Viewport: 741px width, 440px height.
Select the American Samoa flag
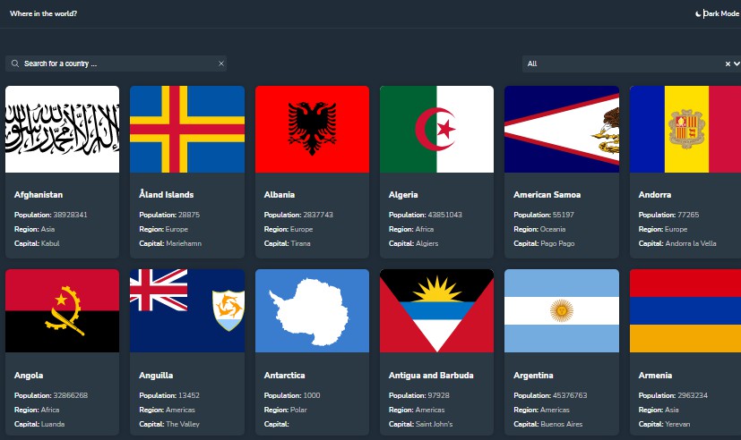coord(562,129)
